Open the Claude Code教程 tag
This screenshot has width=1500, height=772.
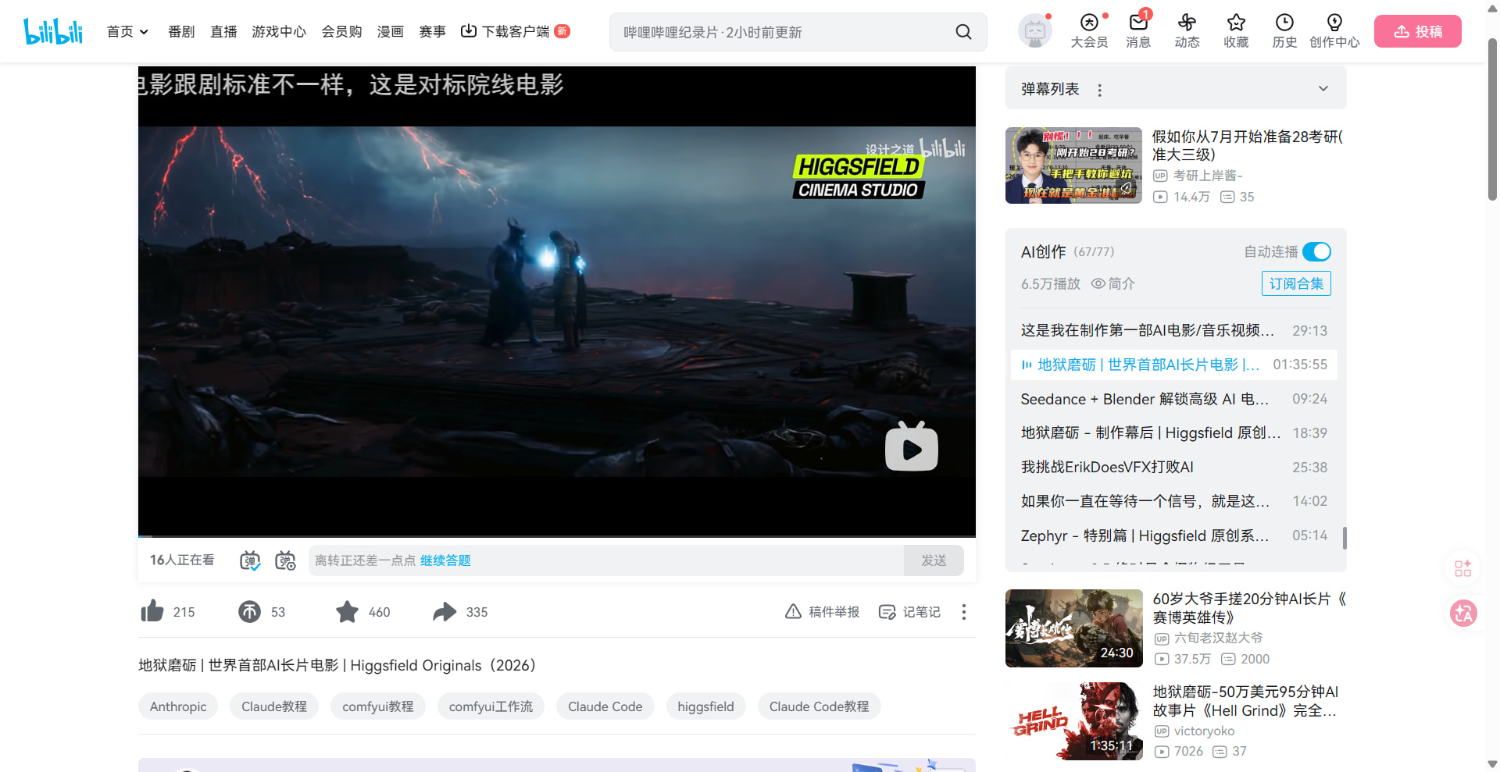click(819, 706)
